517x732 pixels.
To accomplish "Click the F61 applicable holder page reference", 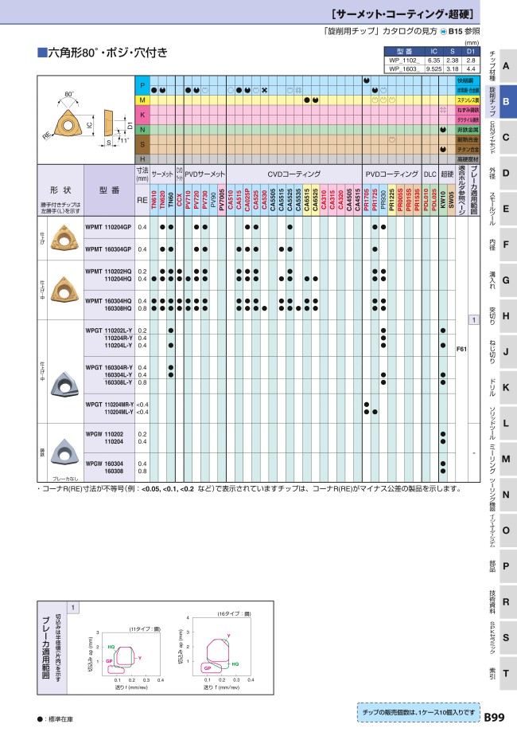I will [x=461, y=349].
